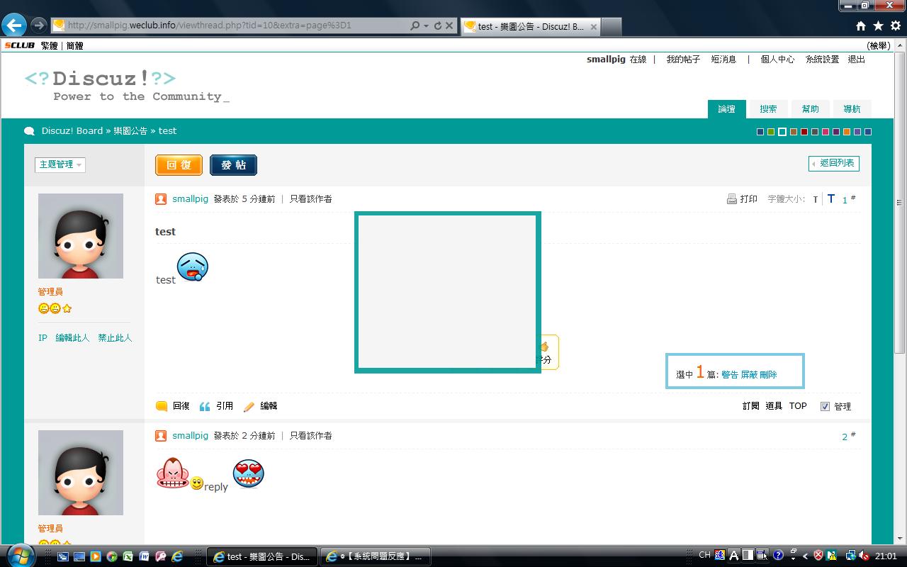Click 禁止此人 under the avatar
907x567 pixels.
(115, 338)
